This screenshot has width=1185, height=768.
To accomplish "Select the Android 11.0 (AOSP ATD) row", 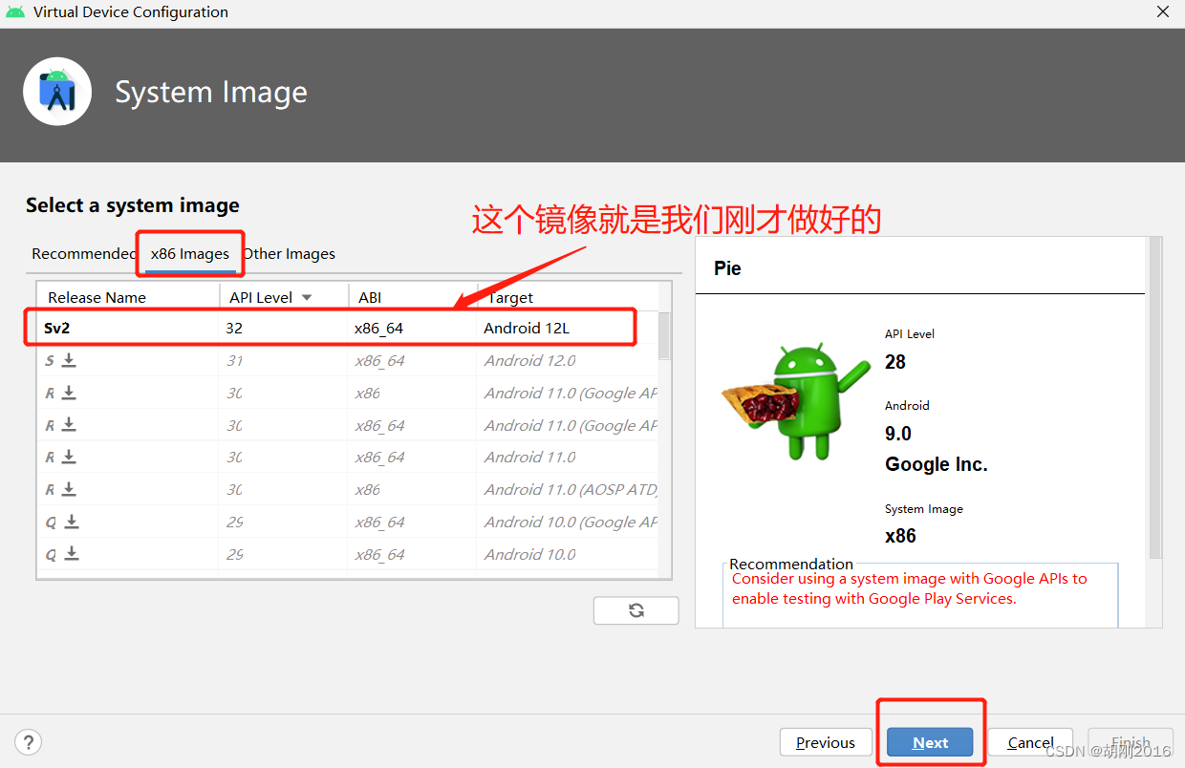I will point(348,489).
